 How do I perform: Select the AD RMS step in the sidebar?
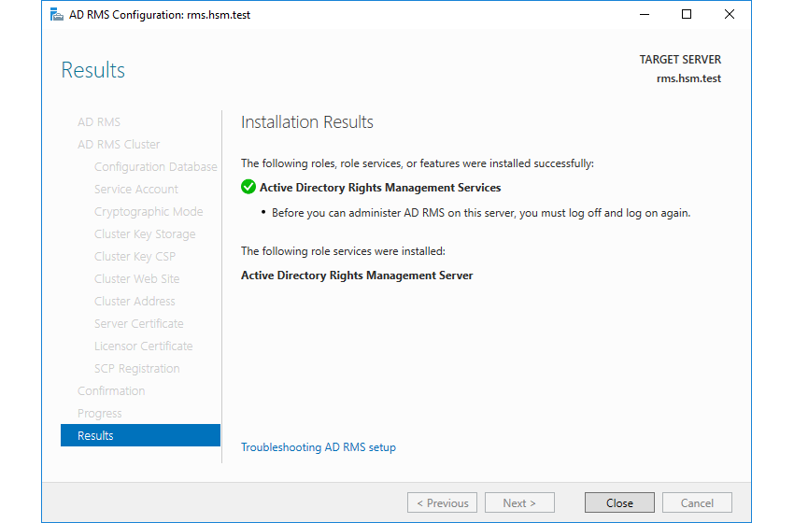pyautogui.click(x=99, y=122)
